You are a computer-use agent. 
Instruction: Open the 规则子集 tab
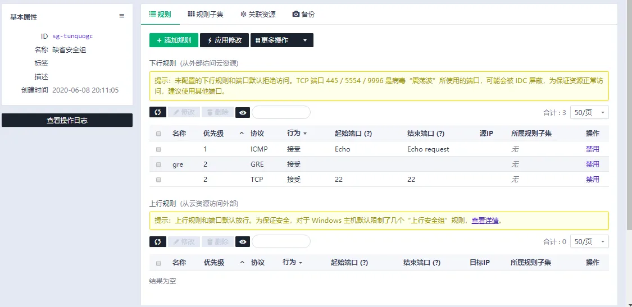(206, 14)
